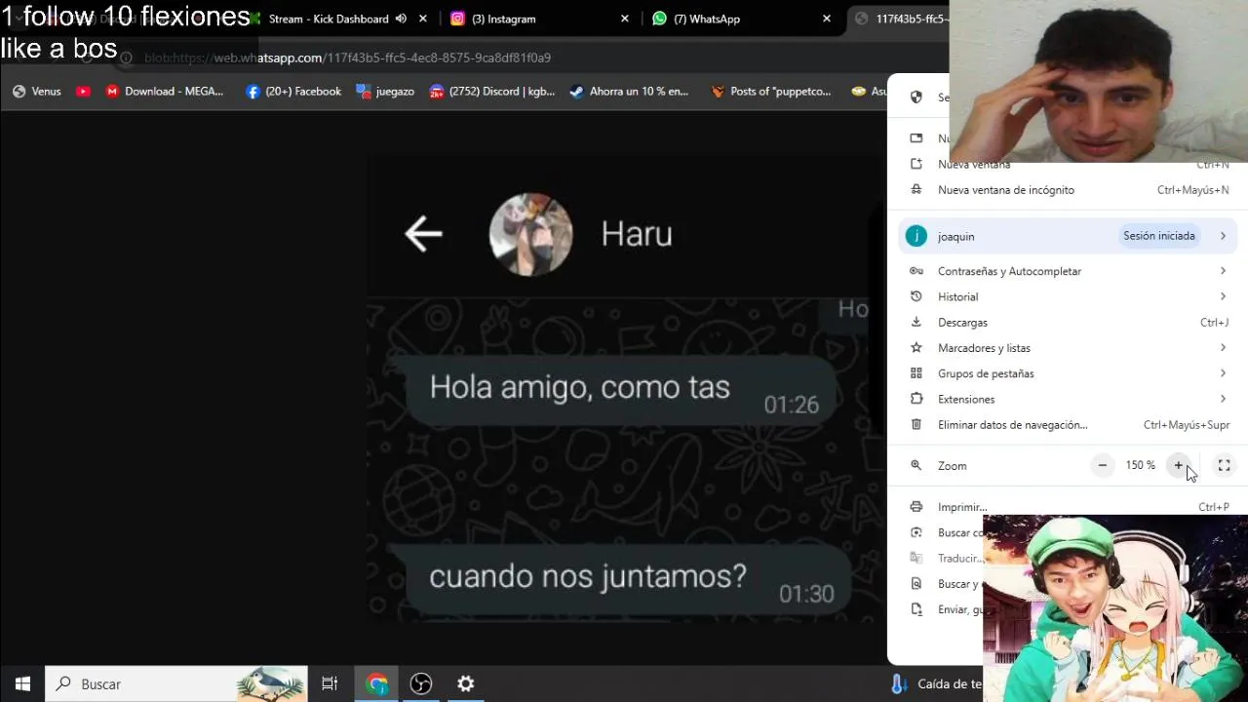The height and width of the screenshot is (702, 1248).
Task: Click the star icon for Marcadores
Action: [916, 348]
